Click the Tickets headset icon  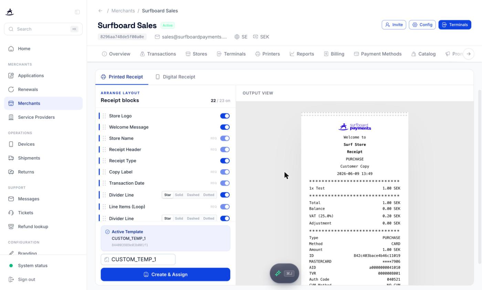tap(11, 213)
